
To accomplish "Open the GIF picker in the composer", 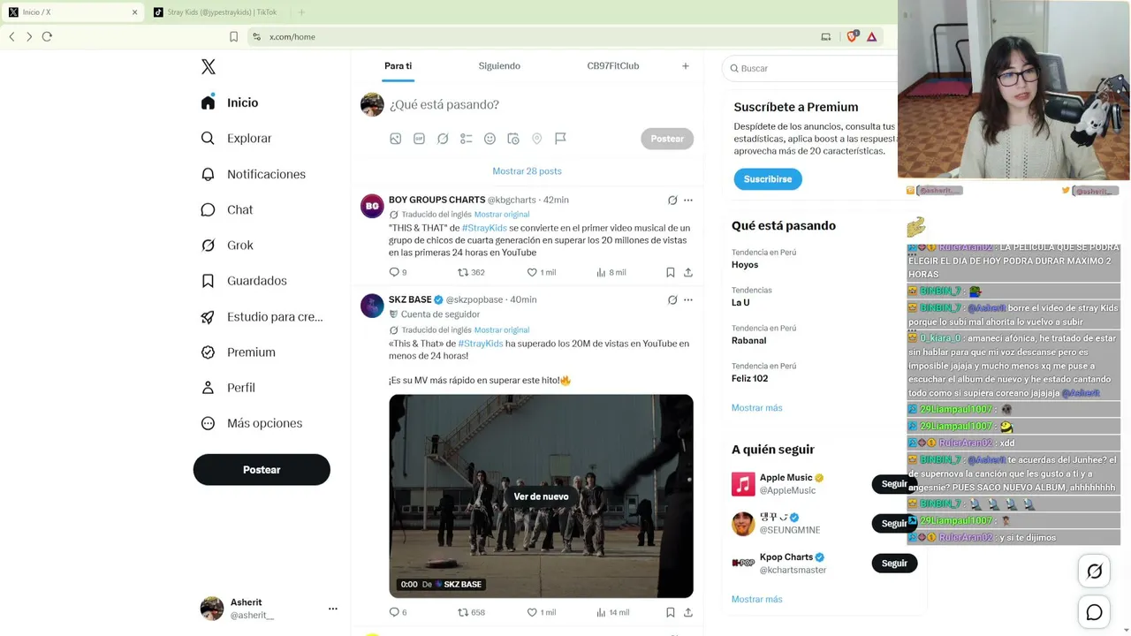I will click(419, 139).
